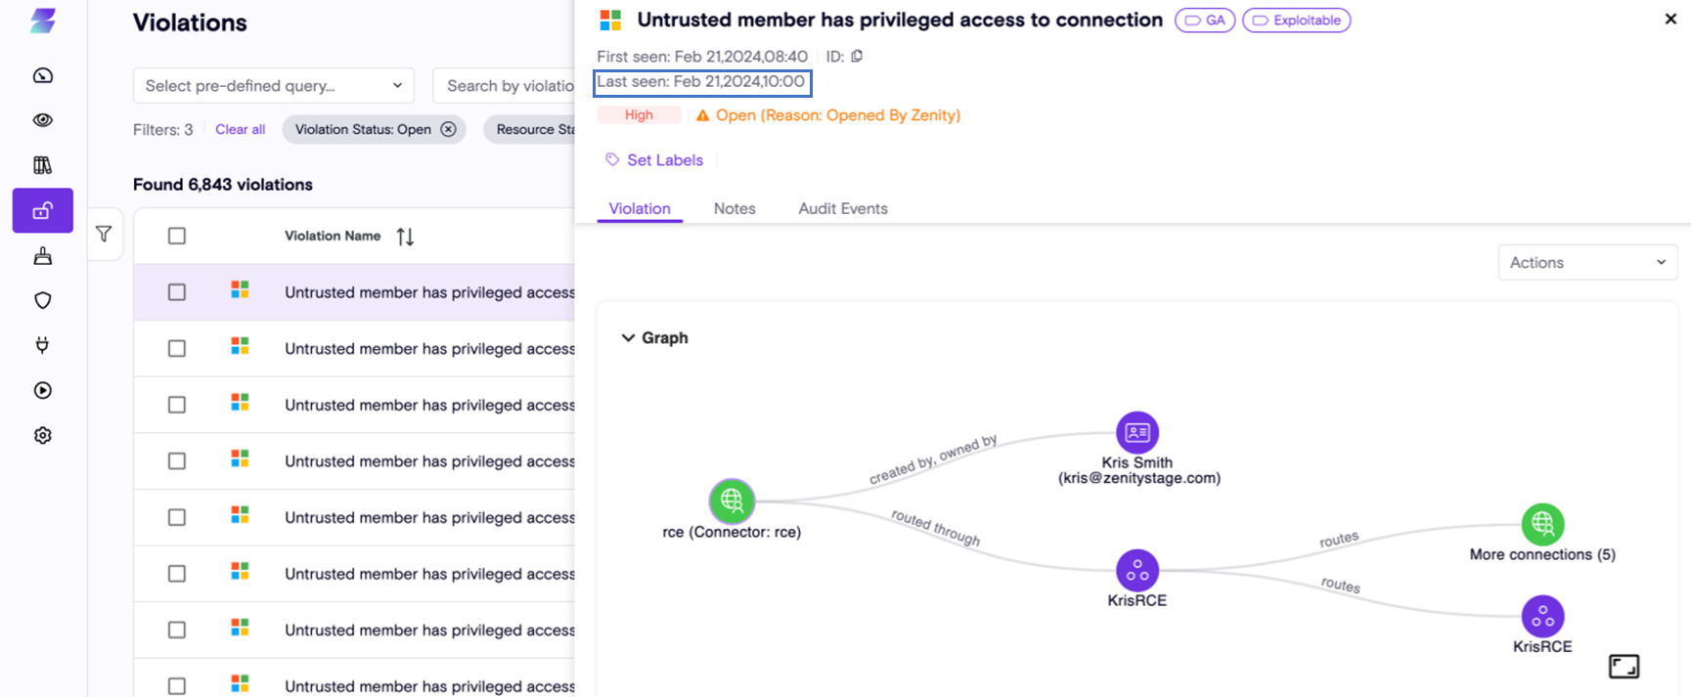Switch to the Notes tab
The image size is (1691, 697).
pos(734,208)
